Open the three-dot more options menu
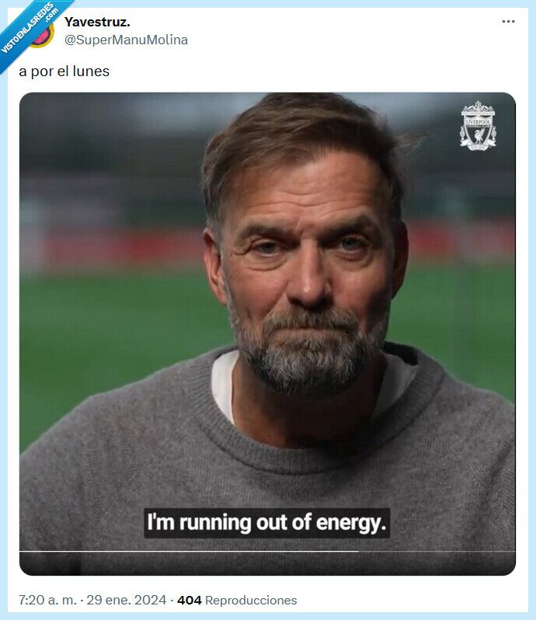Screen dimensions: 536x620 point(508,21)
